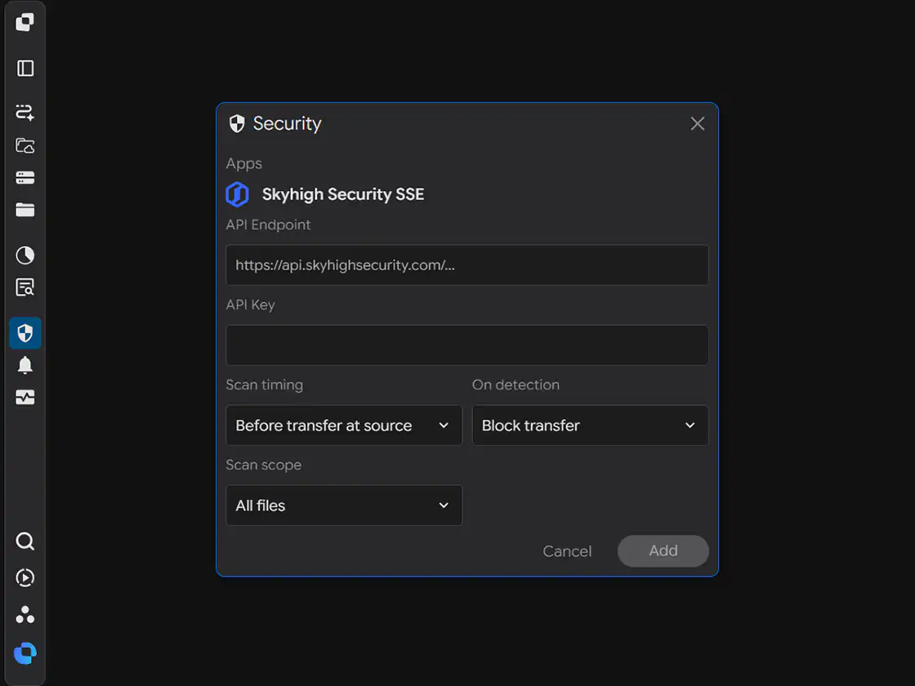Screen dimensions: 915x686
Task: Click the Add button
Action: [x=663, y=550]
